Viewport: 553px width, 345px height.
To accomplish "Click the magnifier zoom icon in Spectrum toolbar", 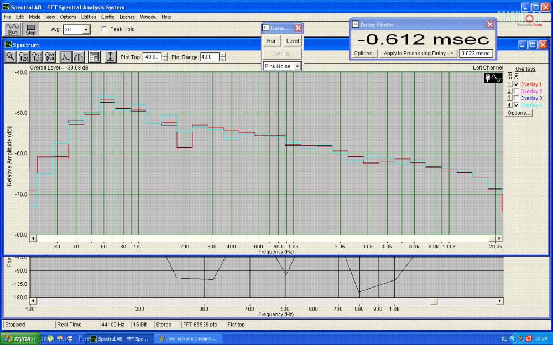I will [x=11, y=57].
